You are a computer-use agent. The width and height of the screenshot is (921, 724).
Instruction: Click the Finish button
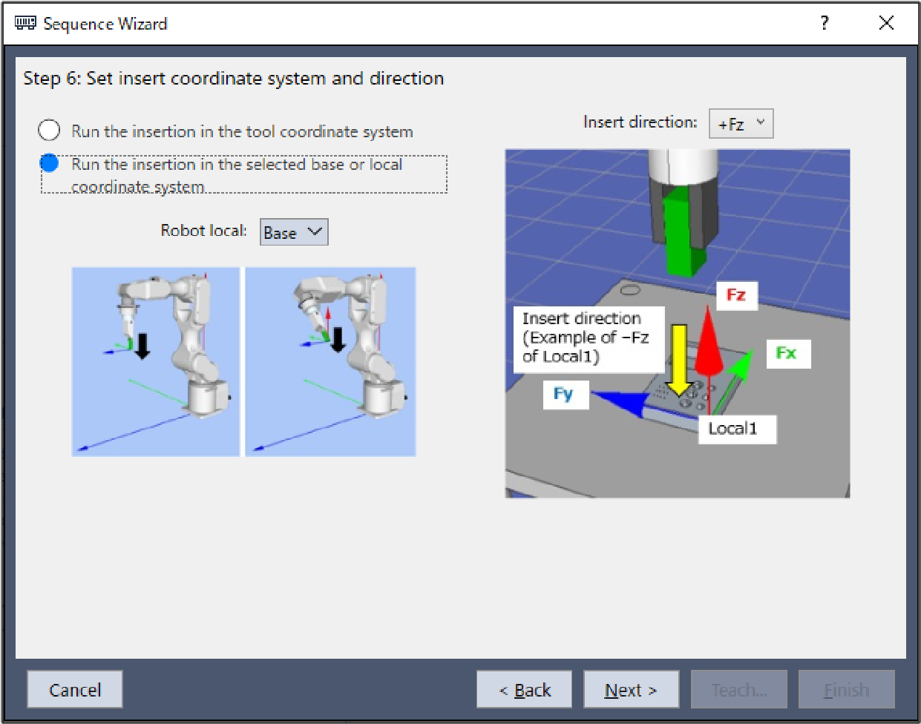pos(846,690)
